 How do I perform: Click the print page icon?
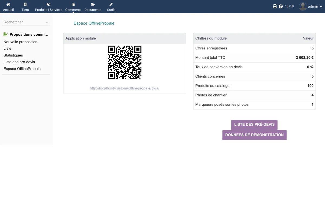275,6
